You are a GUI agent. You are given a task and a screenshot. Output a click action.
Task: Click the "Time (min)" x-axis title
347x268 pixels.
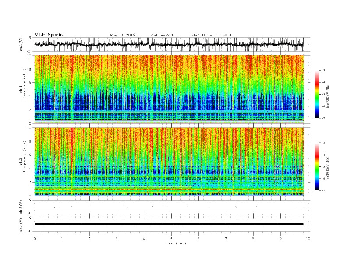coord(175,243)
